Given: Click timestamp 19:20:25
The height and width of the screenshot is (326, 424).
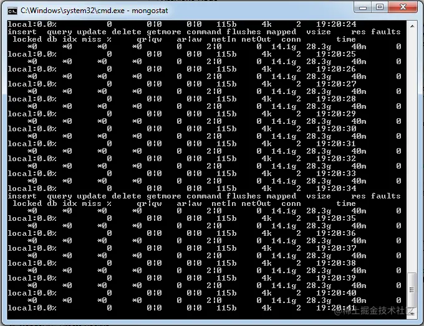Looking at the screenshot, I should click(336, 54).
